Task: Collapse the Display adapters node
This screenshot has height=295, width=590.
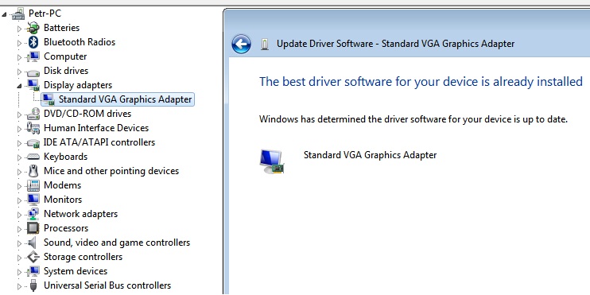Action: pyautogui.click(x=19, y=86)
